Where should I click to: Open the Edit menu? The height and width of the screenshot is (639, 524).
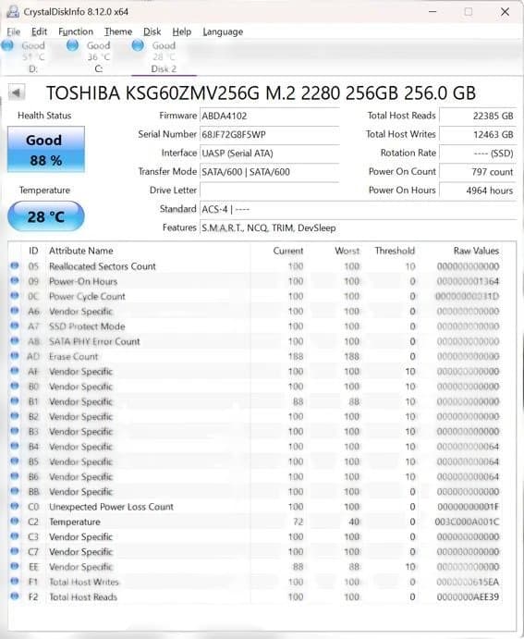(39, 31)
